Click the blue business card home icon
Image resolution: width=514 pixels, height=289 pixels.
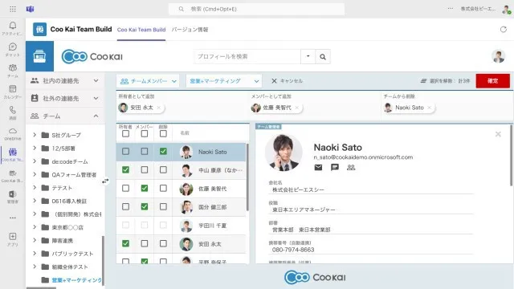click(x=39, y=56)
